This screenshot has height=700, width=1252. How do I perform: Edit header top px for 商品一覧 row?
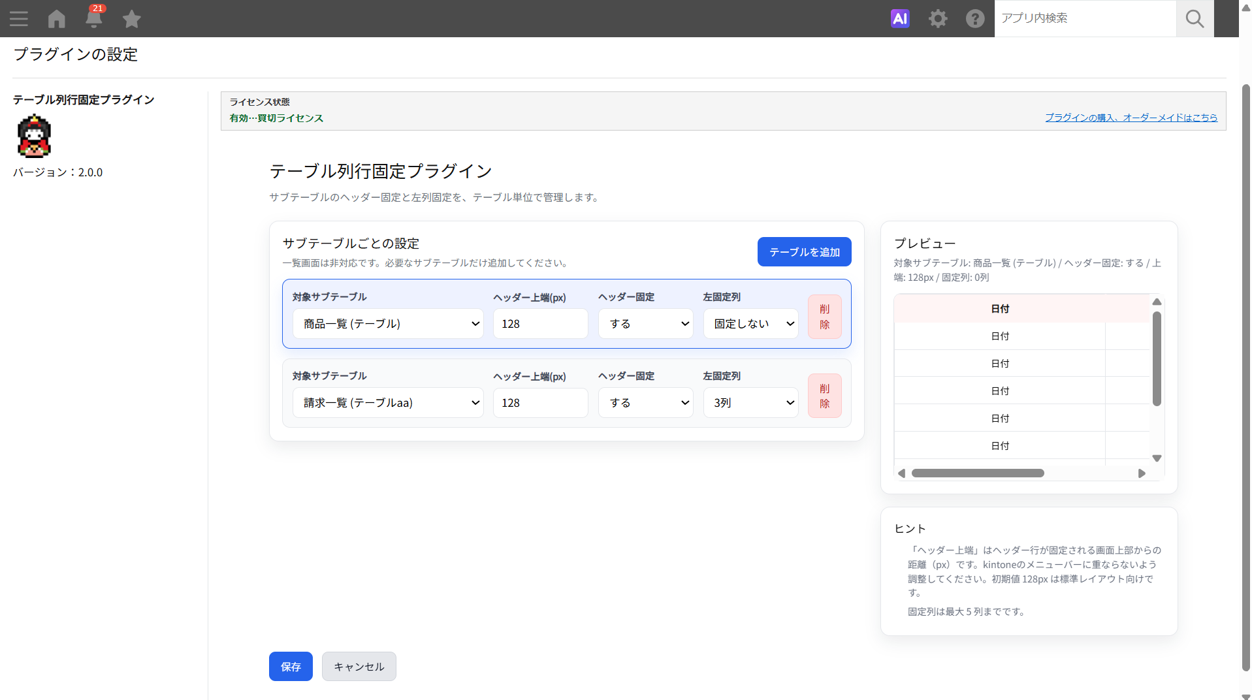pyautogui.click(x=540, y=323)
